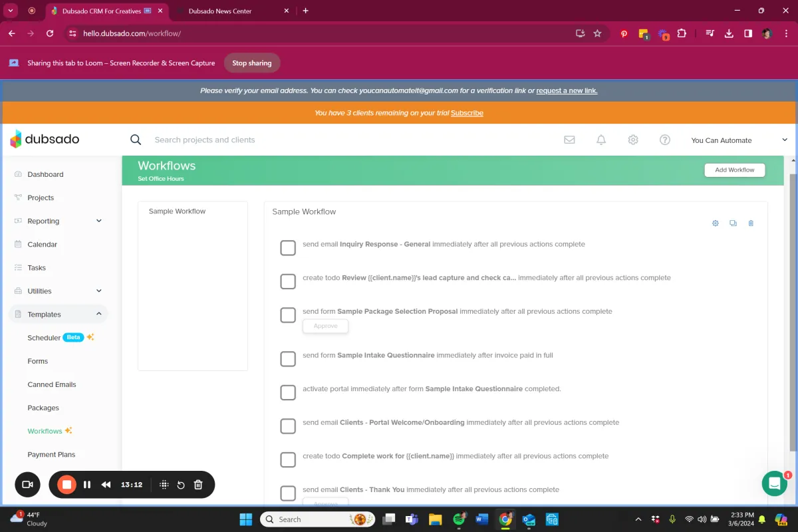Open the Intercom chat bubble

774,483
